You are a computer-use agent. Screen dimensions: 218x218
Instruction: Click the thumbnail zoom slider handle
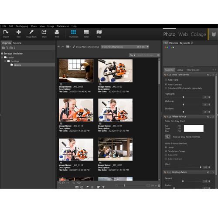(x=124, y=185)
